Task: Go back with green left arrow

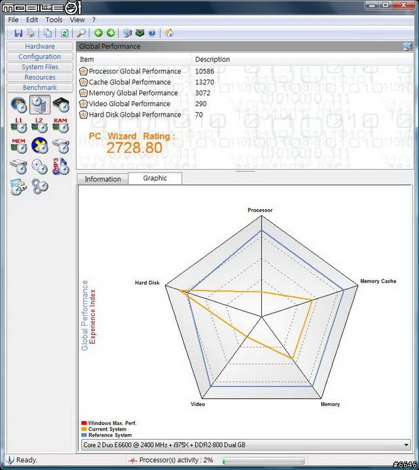Action: tap(98, 33)
